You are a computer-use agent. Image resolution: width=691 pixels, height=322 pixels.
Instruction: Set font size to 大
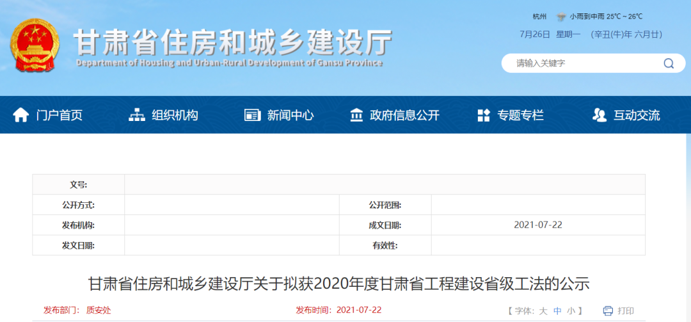point(543,310)
